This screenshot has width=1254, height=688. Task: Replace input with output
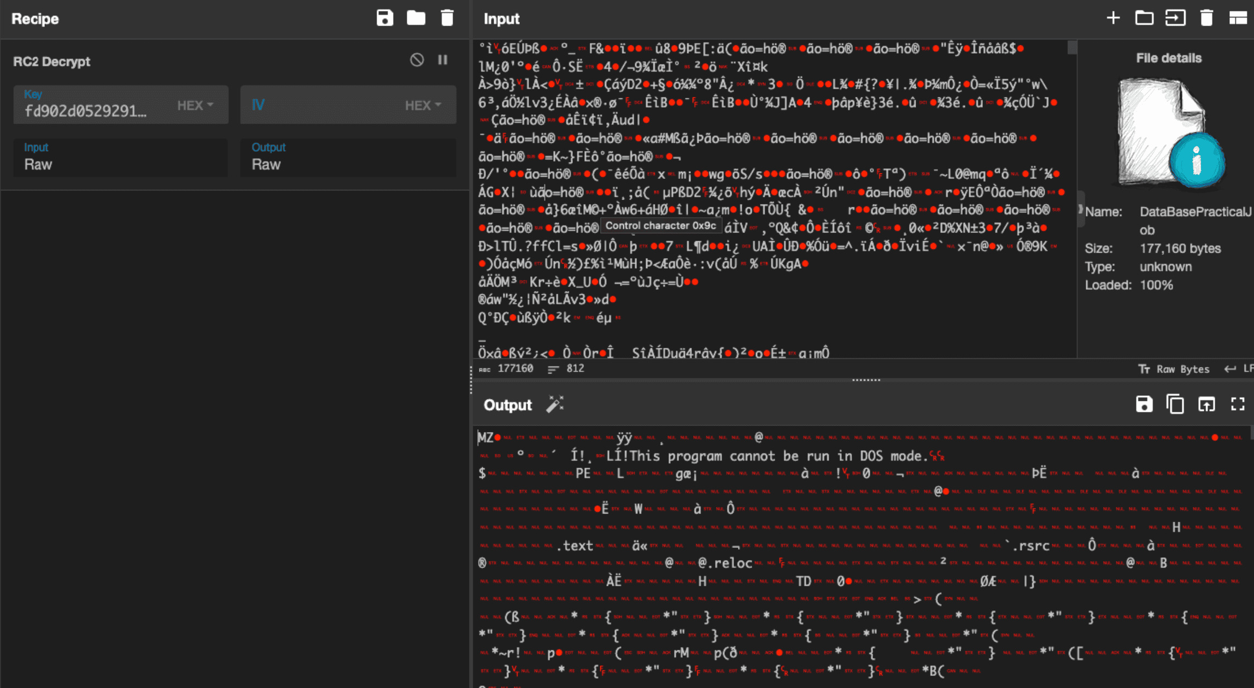click(x=1206, y=405)
